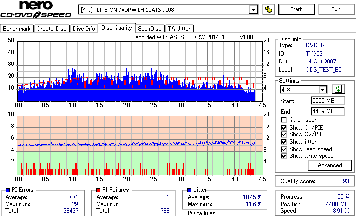Open the 4 X scan speed dropdown
This screenshot has width=356, height=217.
(304, 89)
